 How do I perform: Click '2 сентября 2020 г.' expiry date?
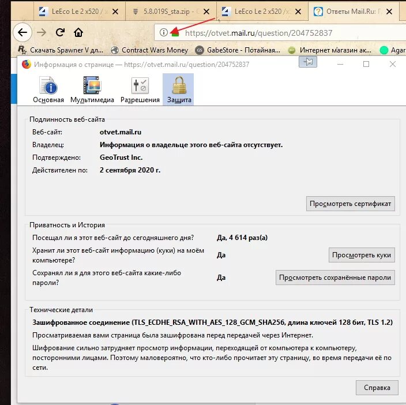click(x=130, y=170)
